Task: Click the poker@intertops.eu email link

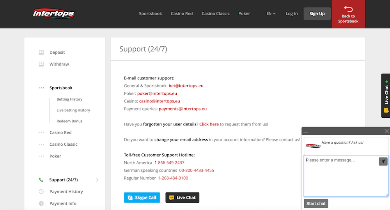Action: point(157,94)
